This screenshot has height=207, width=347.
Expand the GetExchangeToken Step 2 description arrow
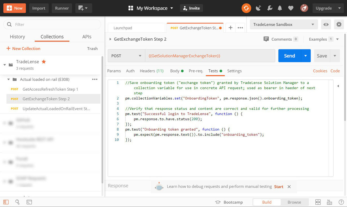click(110, 39)
